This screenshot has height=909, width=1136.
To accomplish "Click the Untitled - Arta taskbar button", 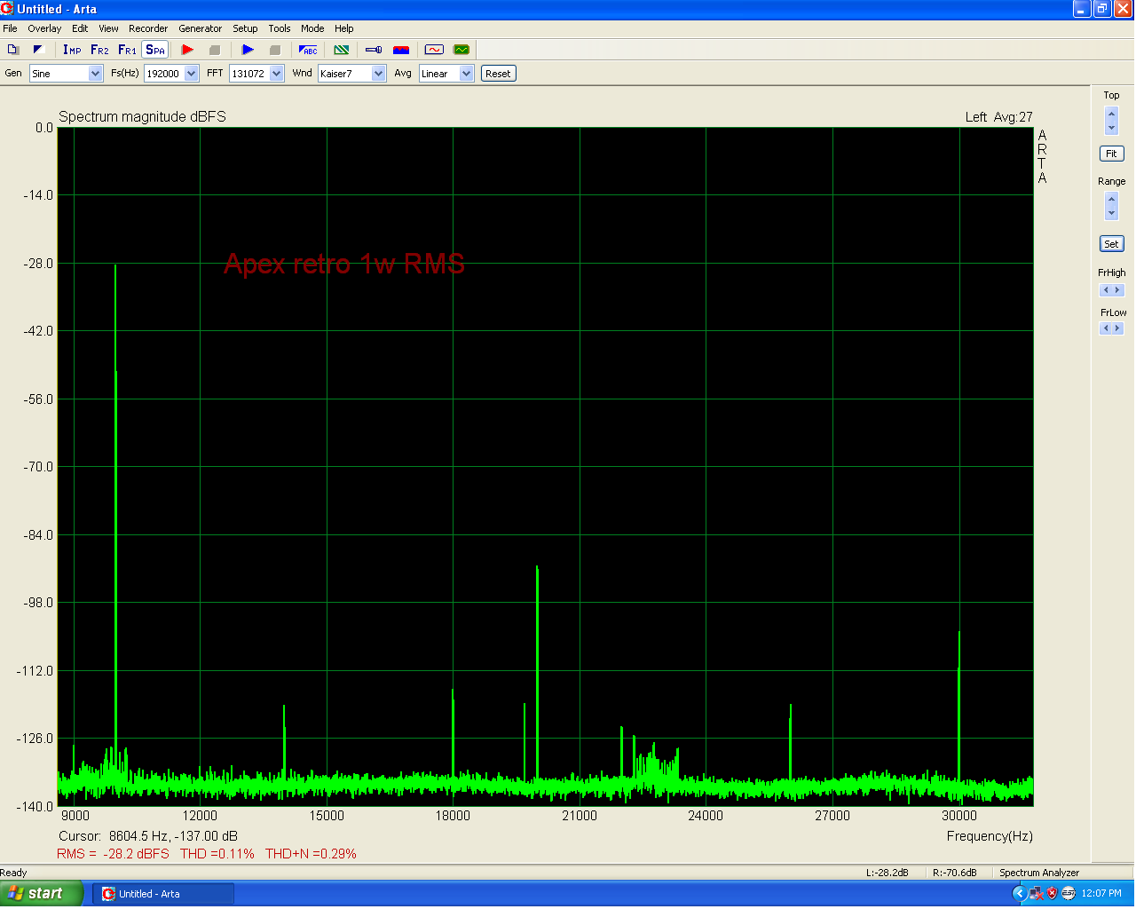I will (163, 894).
